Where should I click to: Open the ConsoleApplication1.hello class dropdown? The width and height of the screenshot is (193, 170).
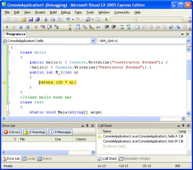(93, 41)
